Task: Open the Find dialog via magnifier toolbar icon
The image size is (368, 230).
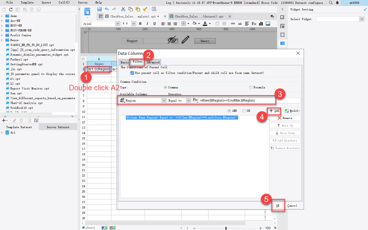Action: click(x=331, y=2)
